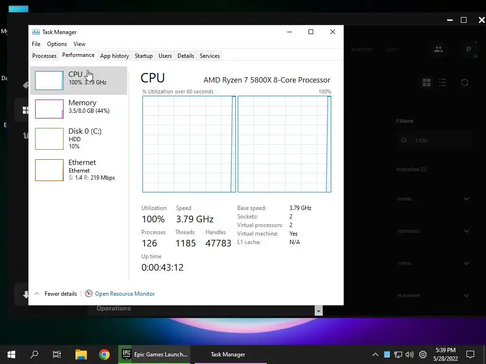The height and width of the screenshot is (364, 486).
Task: Click the network icon in system tray
Action: click(x=398, y=355)
